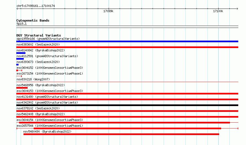Open the nsv4131480 (gnomADStructuralVariants) label
The image size is (246, 145).
47,97
